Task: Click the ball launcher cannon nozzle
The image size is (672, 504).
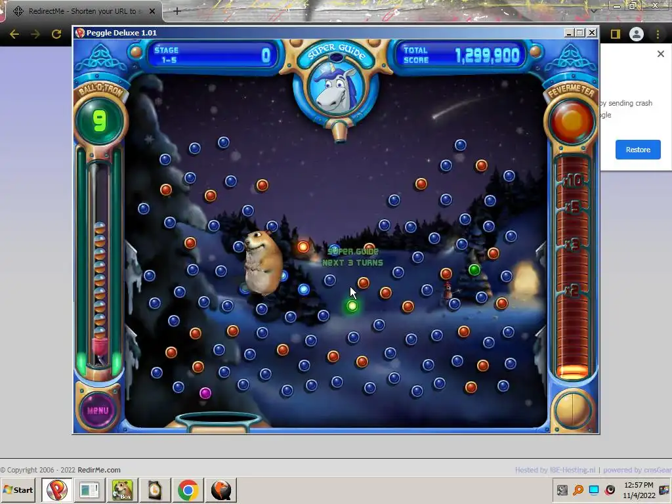Action: pyautogui.click(x=339, y=131)
